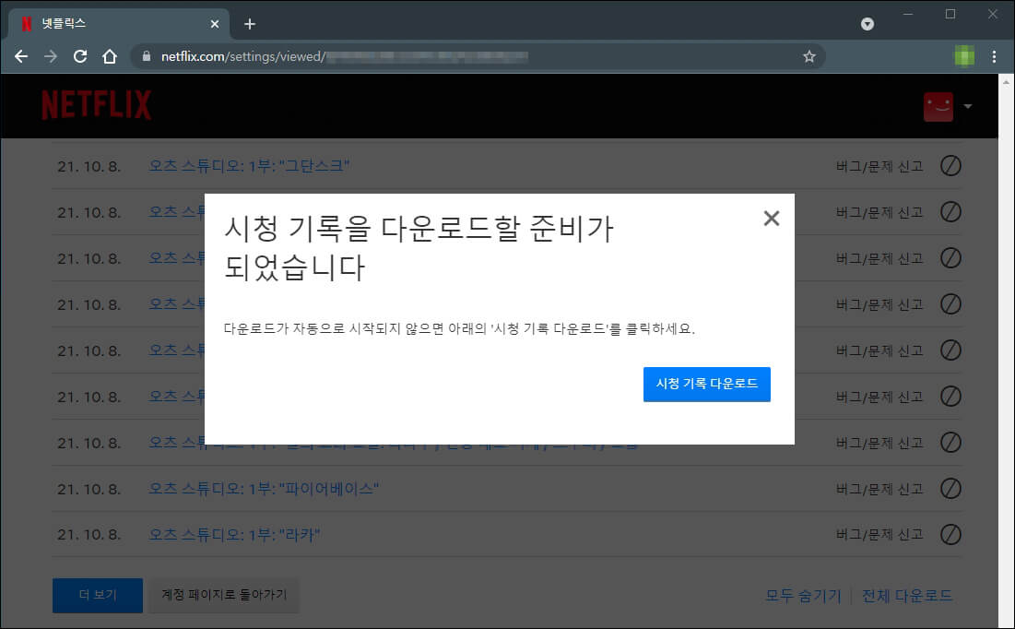The image size is (1015, 629).
Task: Open the green profile avatar in toolbar
Action: click(964, 56)
